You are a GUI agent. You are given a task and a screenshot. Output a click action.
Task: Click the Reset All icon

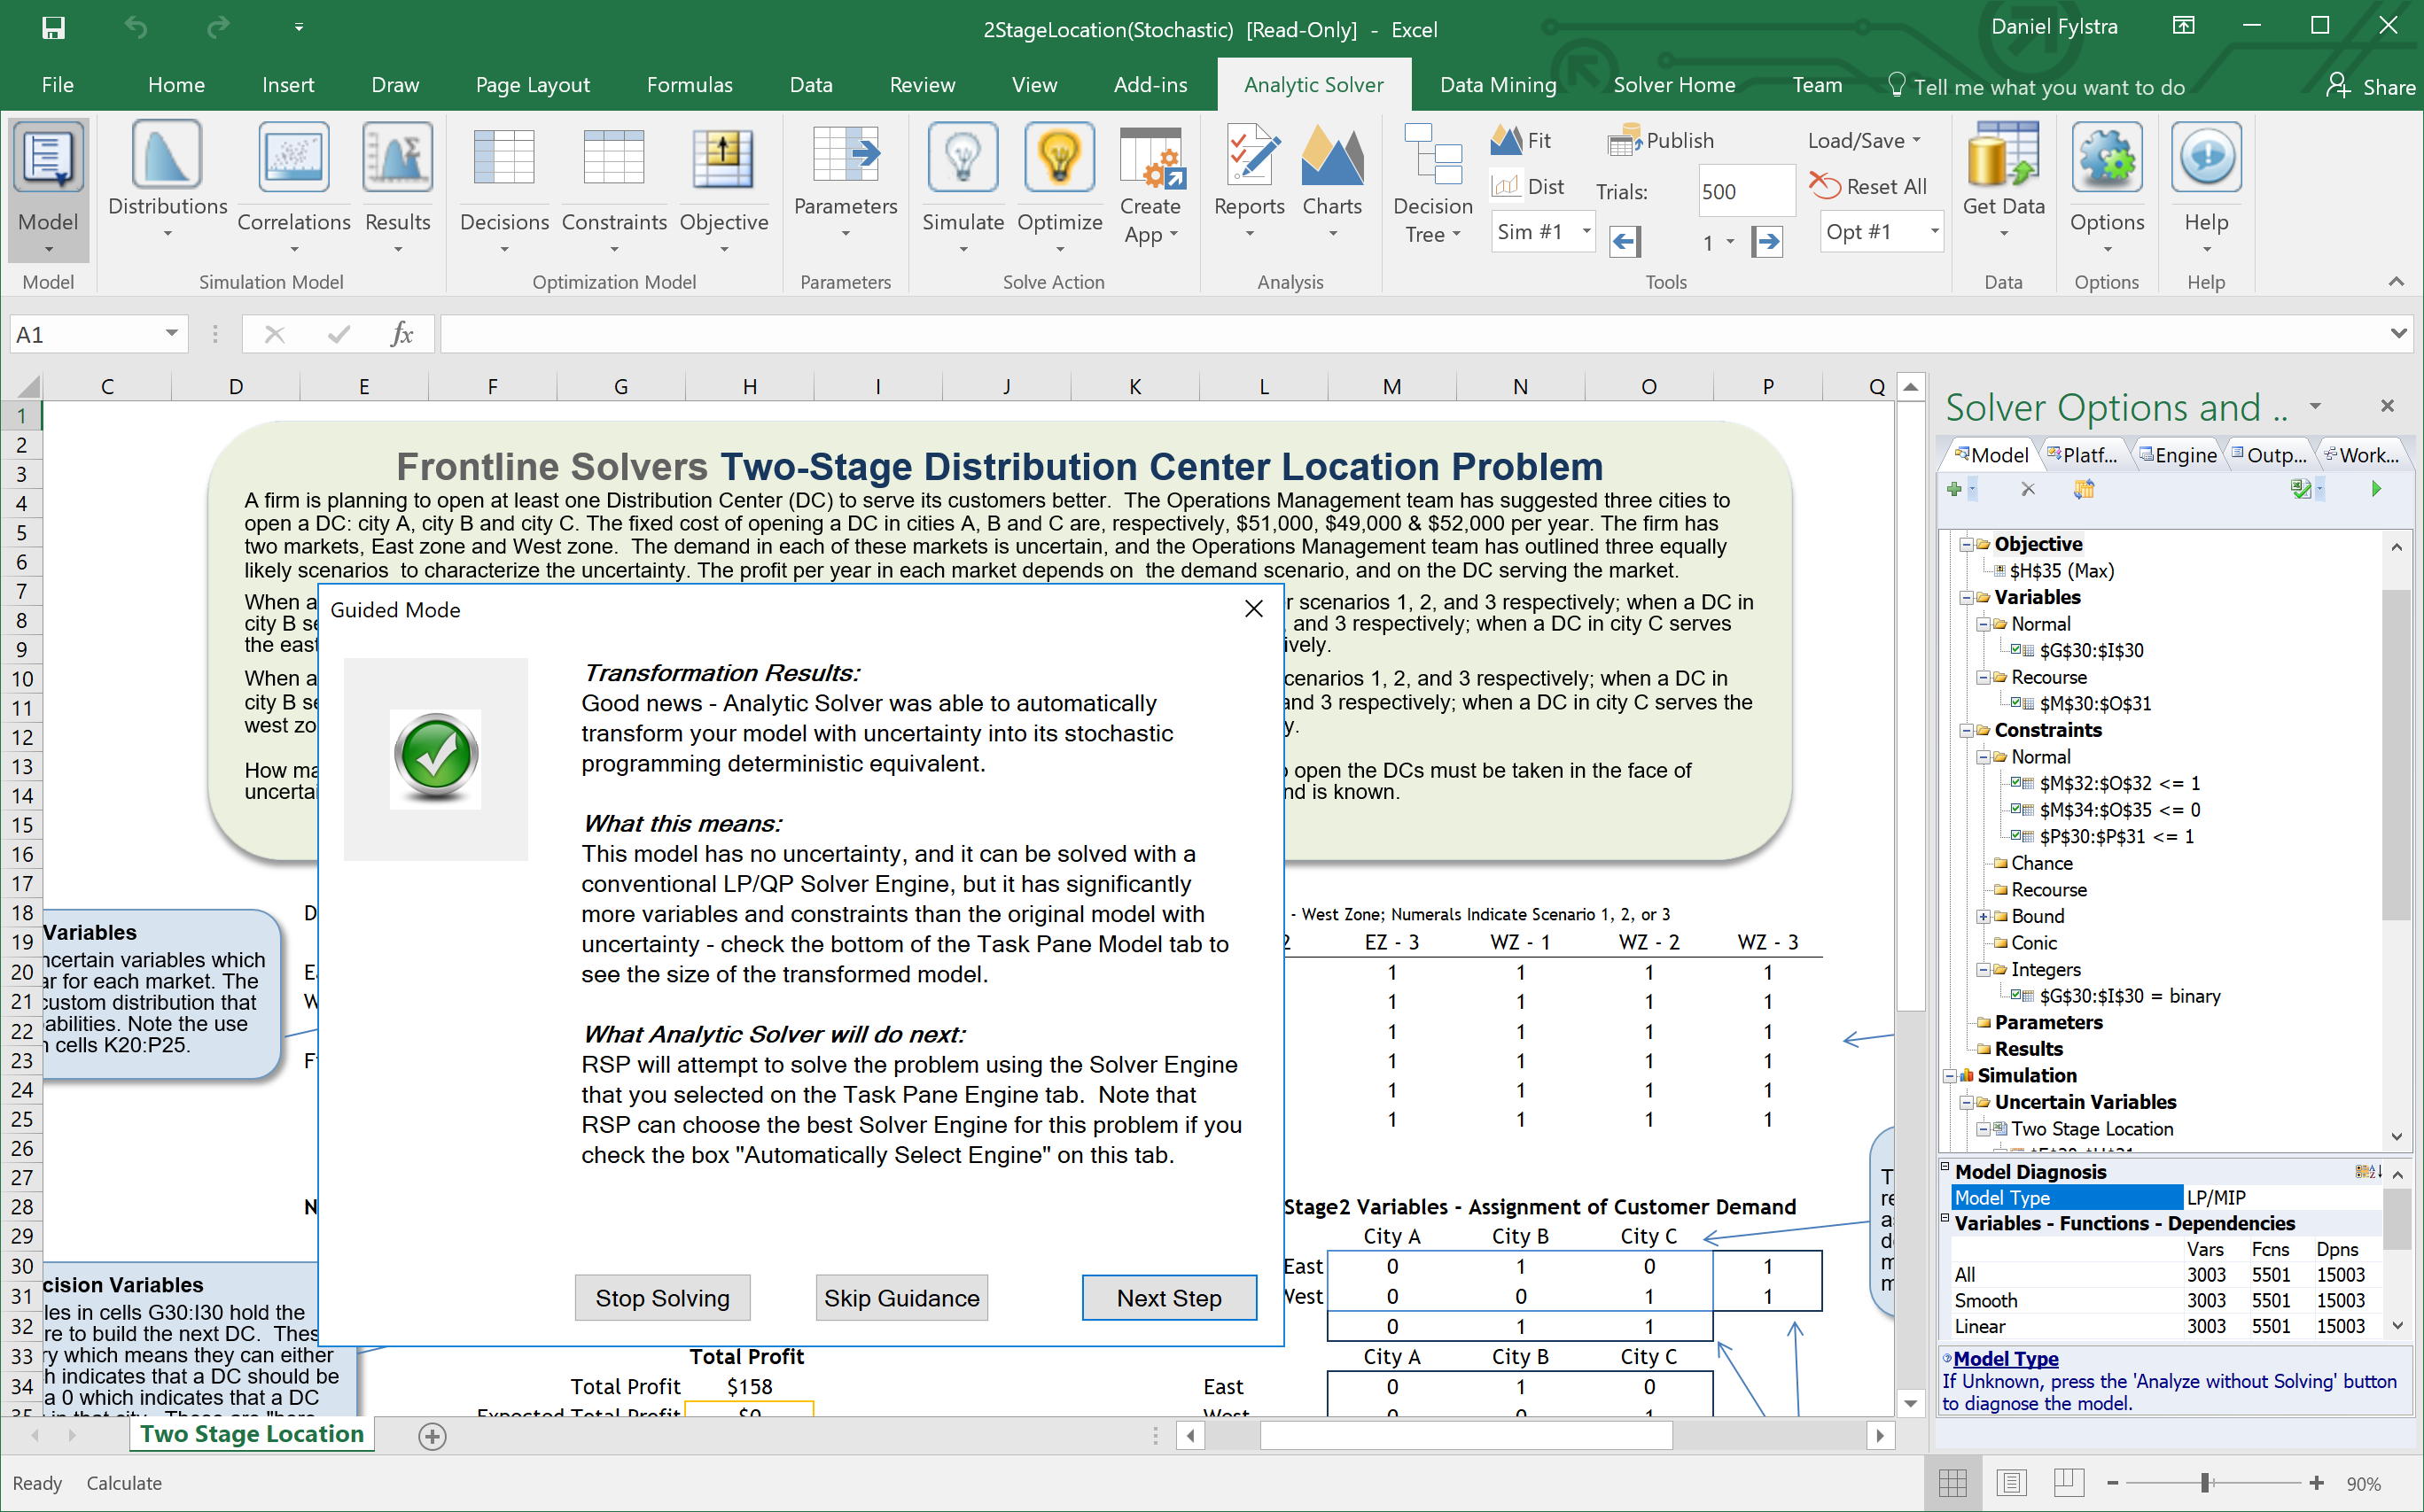pos(1825,186)
